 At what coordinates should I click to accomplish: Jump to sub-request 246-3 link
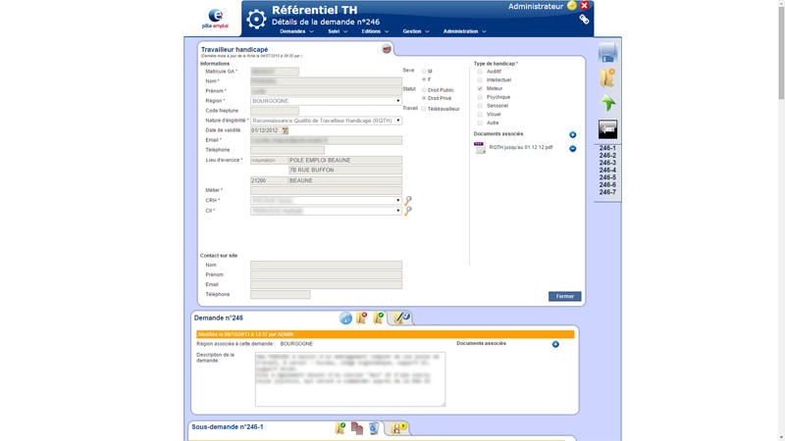coord(607,163)
